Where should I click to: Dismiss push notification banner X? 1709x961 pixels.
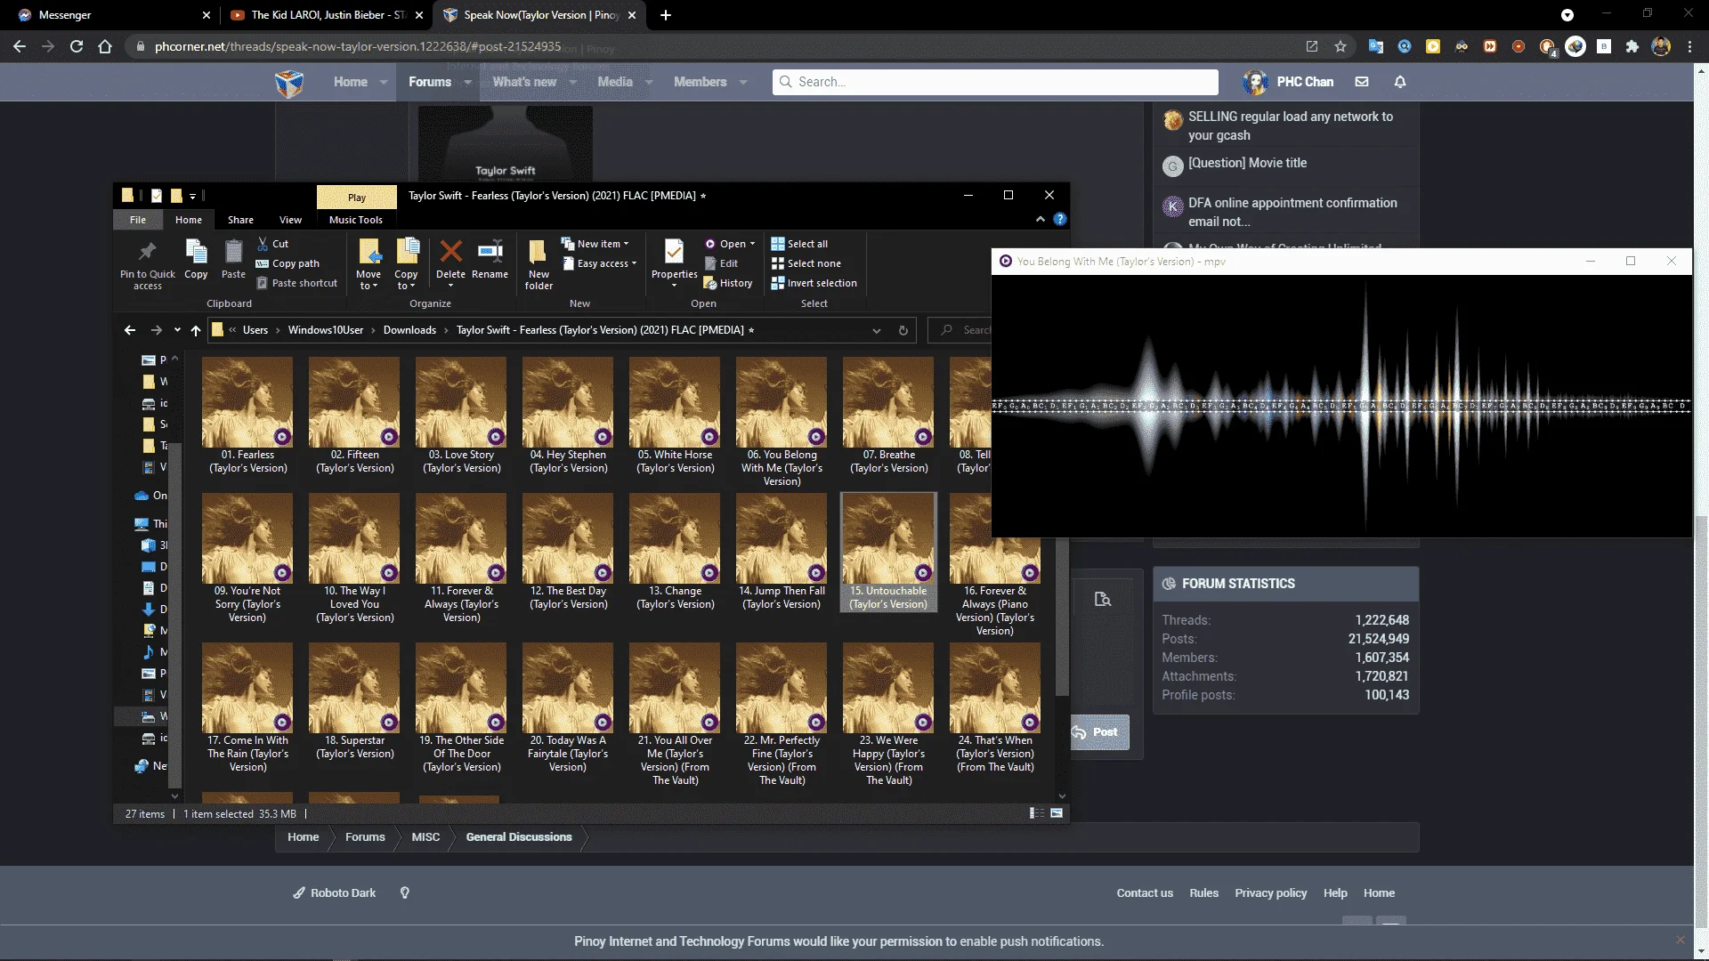click(1680, 940)
